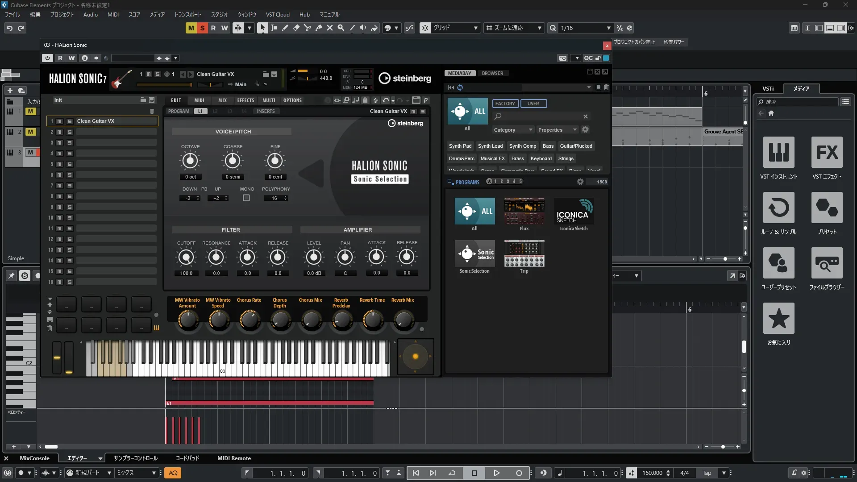Open the MIDI menu
The height and width of the screenshot is (482, 857).
(113, 14)
